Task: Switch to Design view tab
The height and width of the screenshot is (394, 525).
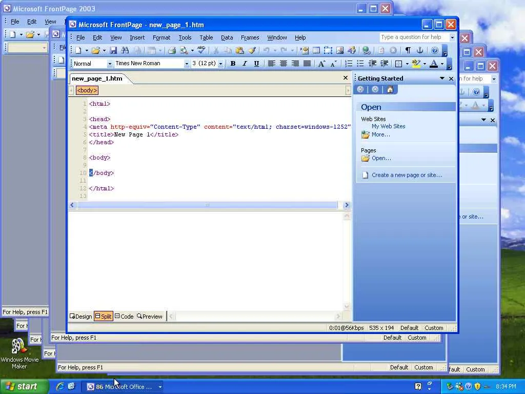Action: pyautogui.click(x=80, y=316)
